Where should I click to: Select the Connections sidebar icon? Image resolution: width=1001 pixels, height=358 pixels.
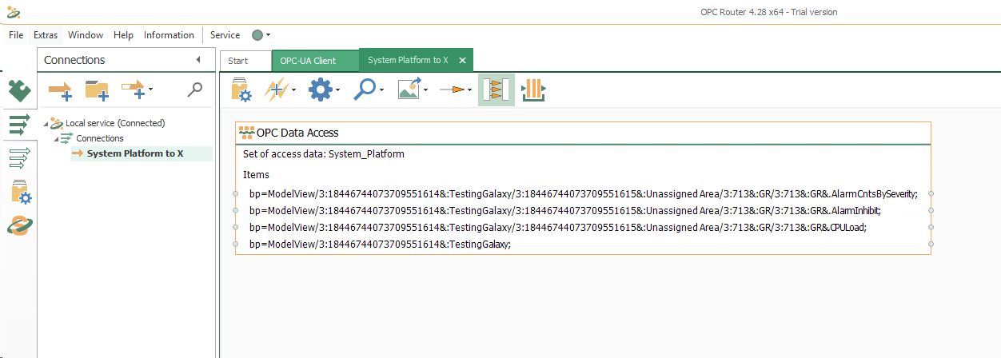[x=18, y=126]
